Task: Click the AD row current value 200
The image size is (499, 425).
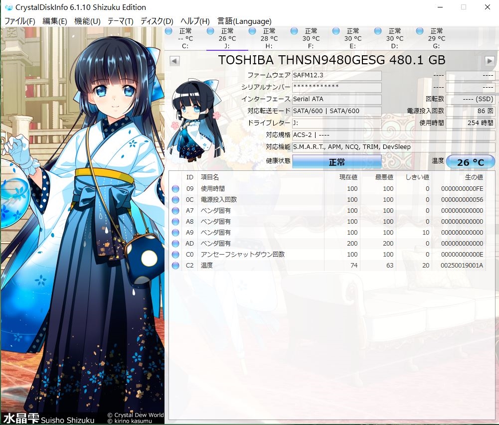Action: click(352, 244)
